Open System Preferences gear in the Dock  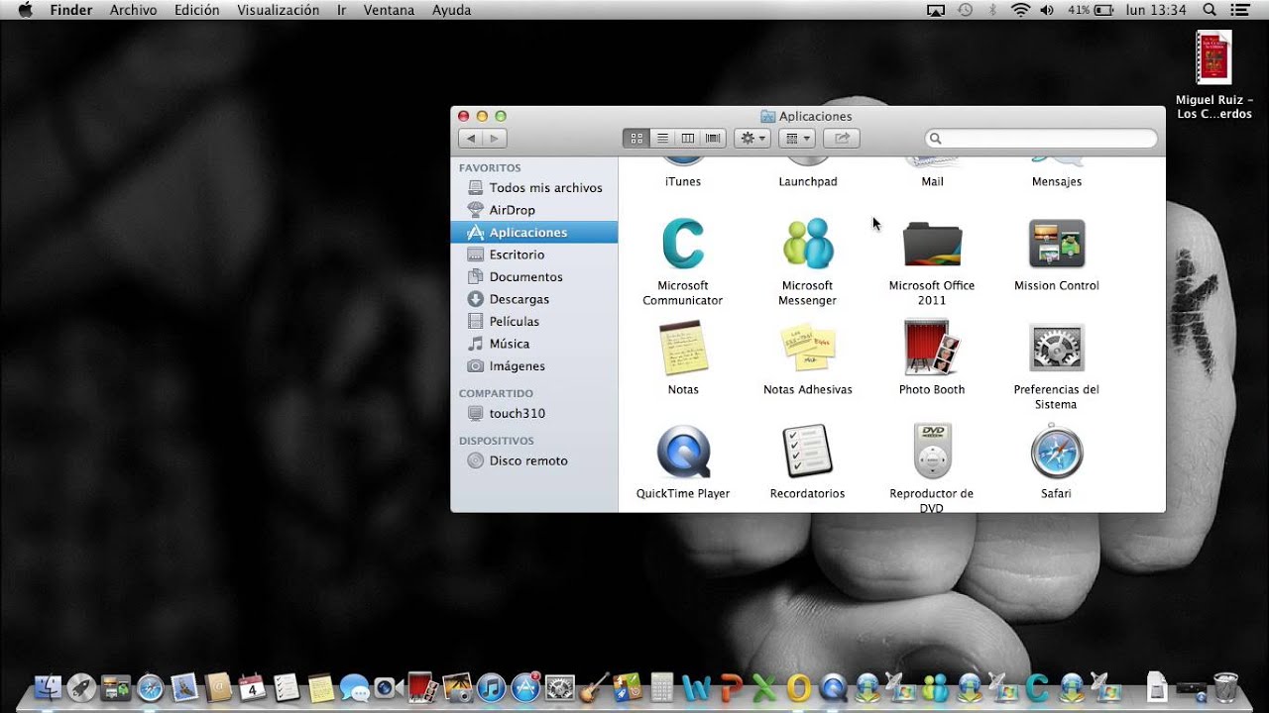tap(560, 687)
